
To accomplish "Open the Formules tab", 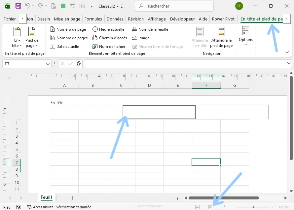I will click(93, 19).
